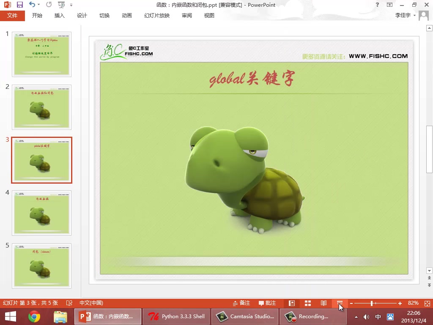This screenshot has height=325, width=433.
Task: Select slide 4 thumbnail in the panel
Action: [41, 213]
